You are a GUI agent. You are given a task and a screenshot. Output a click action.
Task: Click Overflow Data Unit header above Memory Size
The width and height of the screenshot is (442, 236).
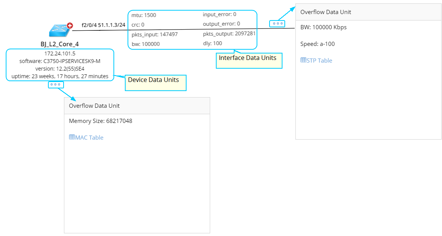[x=137, y=105]
